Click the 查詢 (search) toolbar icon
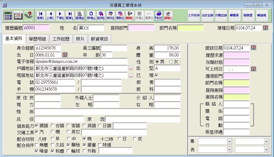 101,16
